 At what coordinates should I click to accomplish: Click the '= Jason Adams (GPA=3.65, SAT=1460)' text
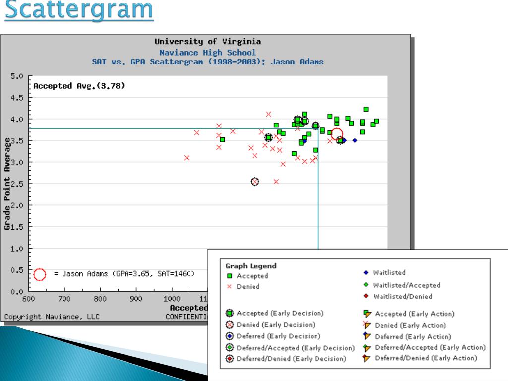(124, 274)
